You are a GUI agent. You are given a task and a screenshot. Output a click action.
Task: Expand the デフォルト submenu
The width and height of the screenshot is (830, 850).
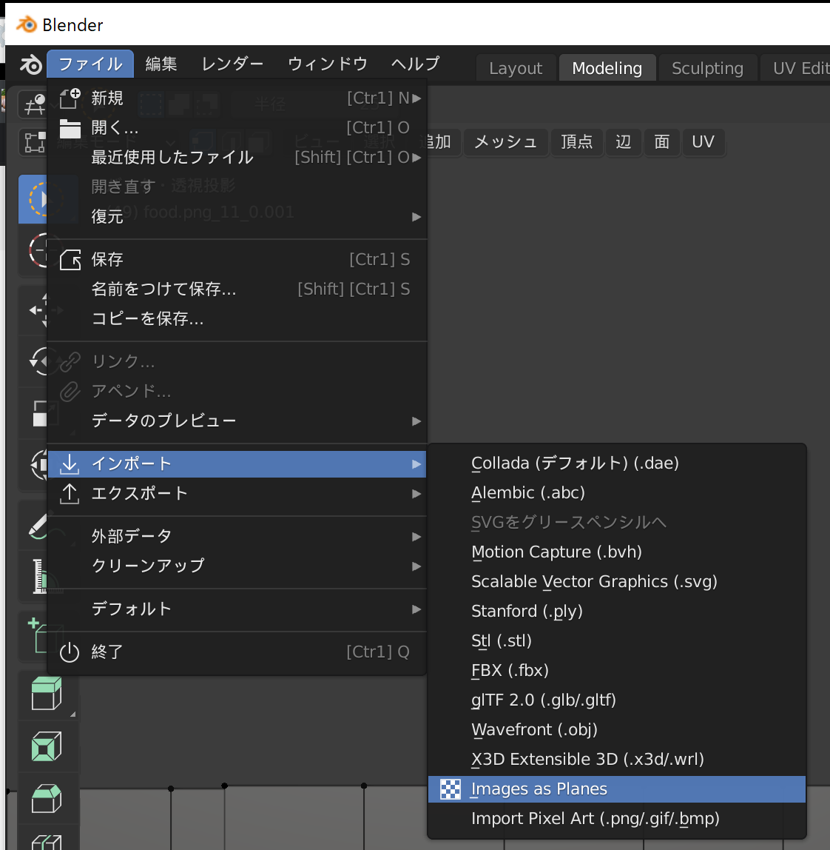pyautogui.click(x=237, y=609)
